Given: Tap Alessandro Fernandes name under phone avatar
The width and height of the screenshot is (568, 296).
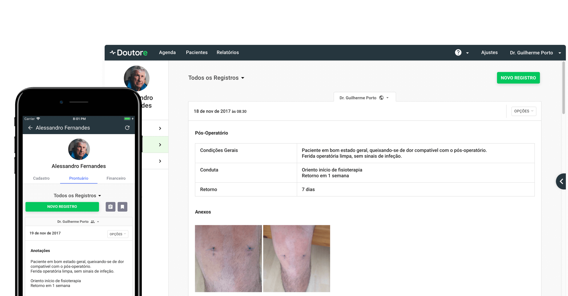Looking at the screenshot, I should [x=79, y=166].
